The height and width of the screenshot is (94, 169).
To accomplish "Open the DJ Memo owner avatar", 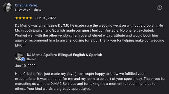I will [19, 57].
